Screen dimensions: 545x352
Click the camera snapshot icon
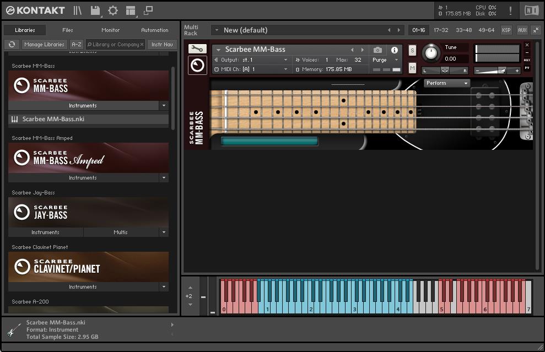(x=377, y=50)
